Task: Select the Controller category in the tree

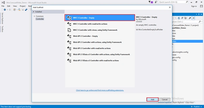Action: click(40, 19)
